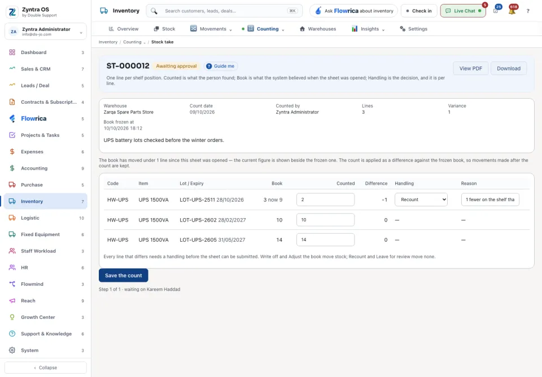
Task: Switch to the Stock tab
Action: pos(164,29)
